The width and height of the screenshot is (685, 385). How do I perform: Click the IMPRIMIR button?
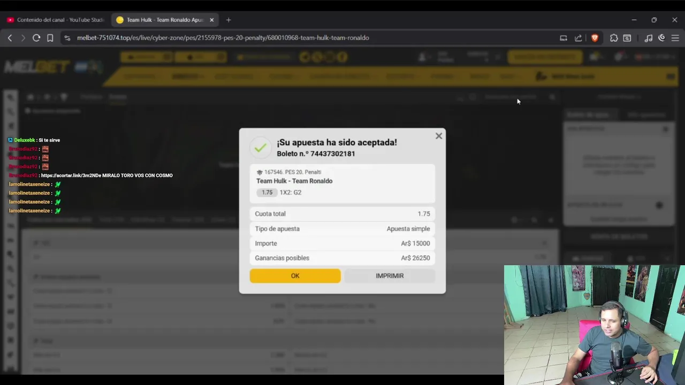390,276
